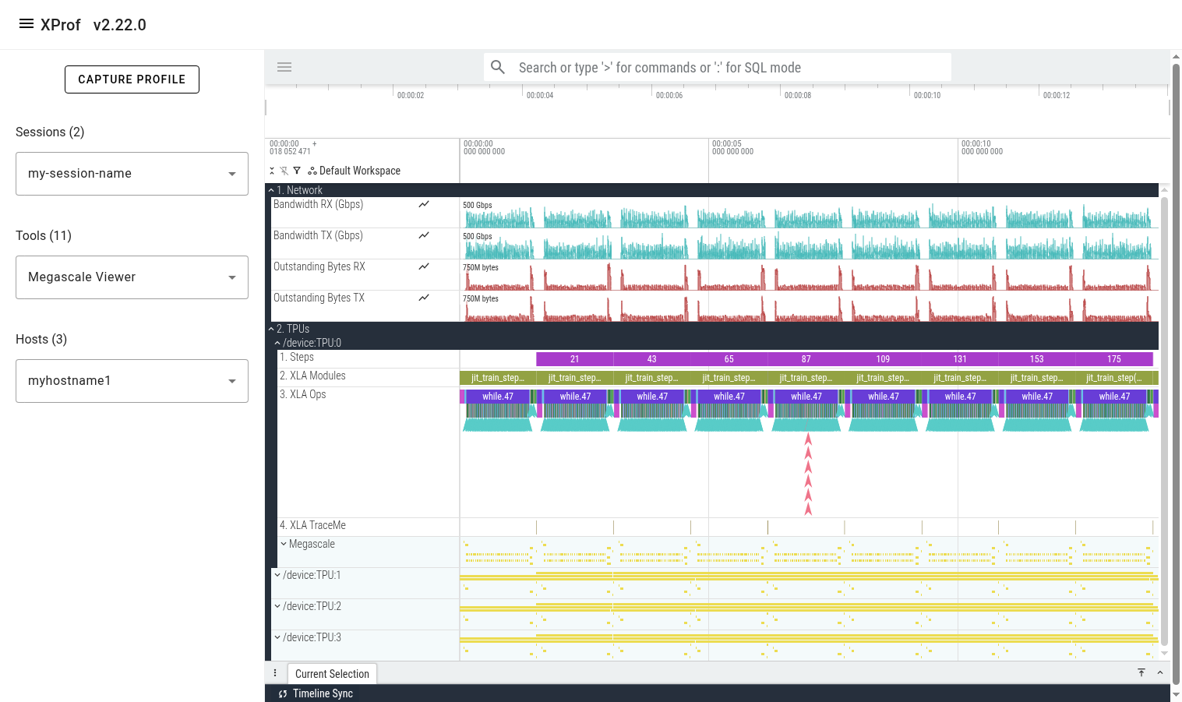This screenshot has width=1182, height=702.
Task: Expand the /device:TPU:1 track
Action: coord(277,575)
